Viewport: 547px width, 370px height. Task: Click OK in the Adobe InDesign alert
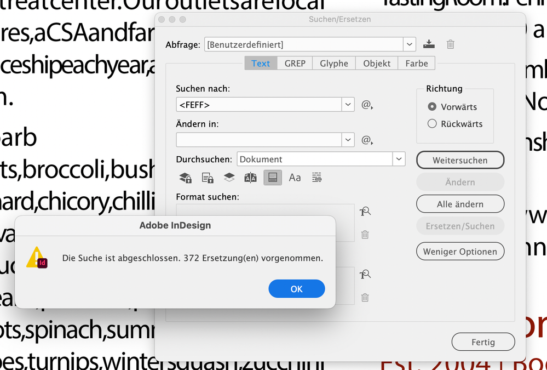pos(297,289)
